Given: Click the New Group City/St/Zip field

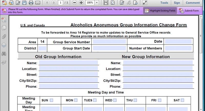Looking at the screenshot, I should 158,80.
